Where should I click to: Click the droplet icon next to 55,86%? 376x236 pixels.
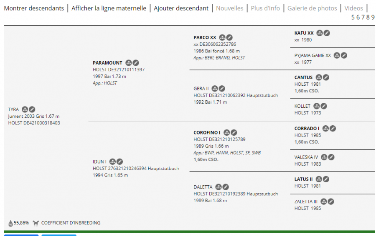pos(10,223)
